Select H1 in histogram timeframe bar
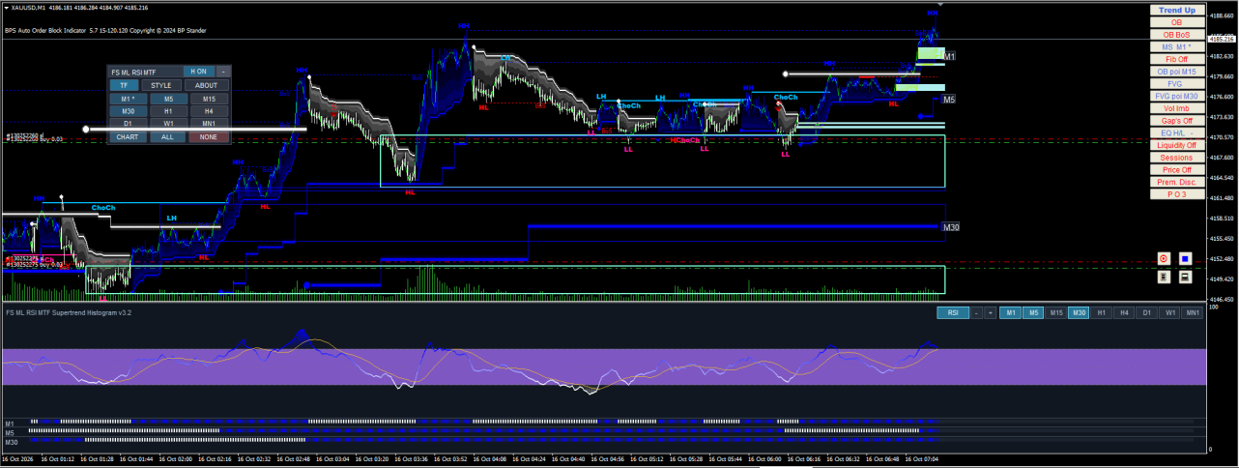This screenshot has width=1239, height=468. (x=1102, y=313)
